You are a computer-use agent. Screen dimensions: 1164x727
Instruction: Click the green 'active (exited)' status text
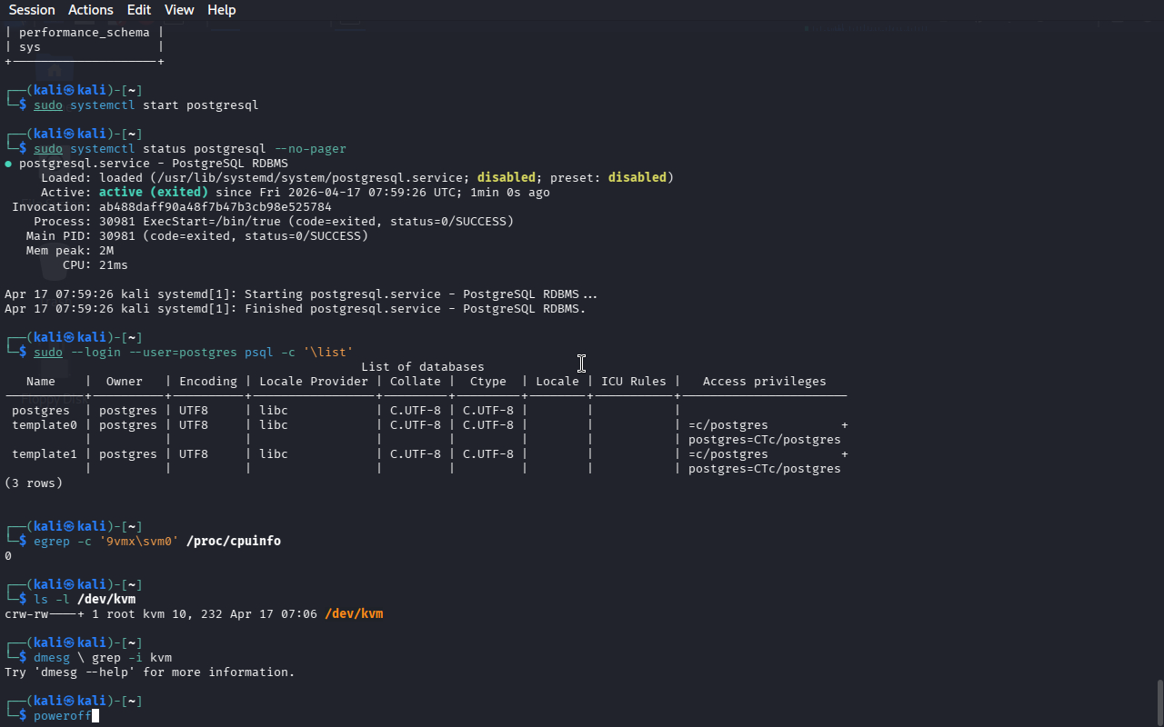(x=153, y=193)
